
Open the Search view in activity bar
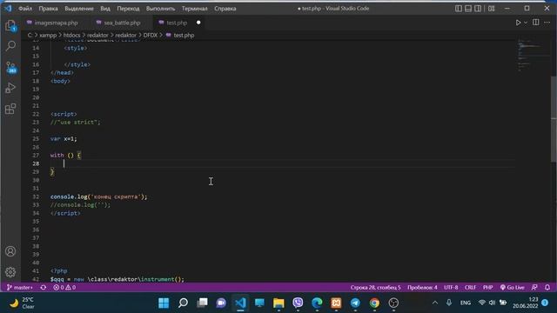[x=10, y=46]
